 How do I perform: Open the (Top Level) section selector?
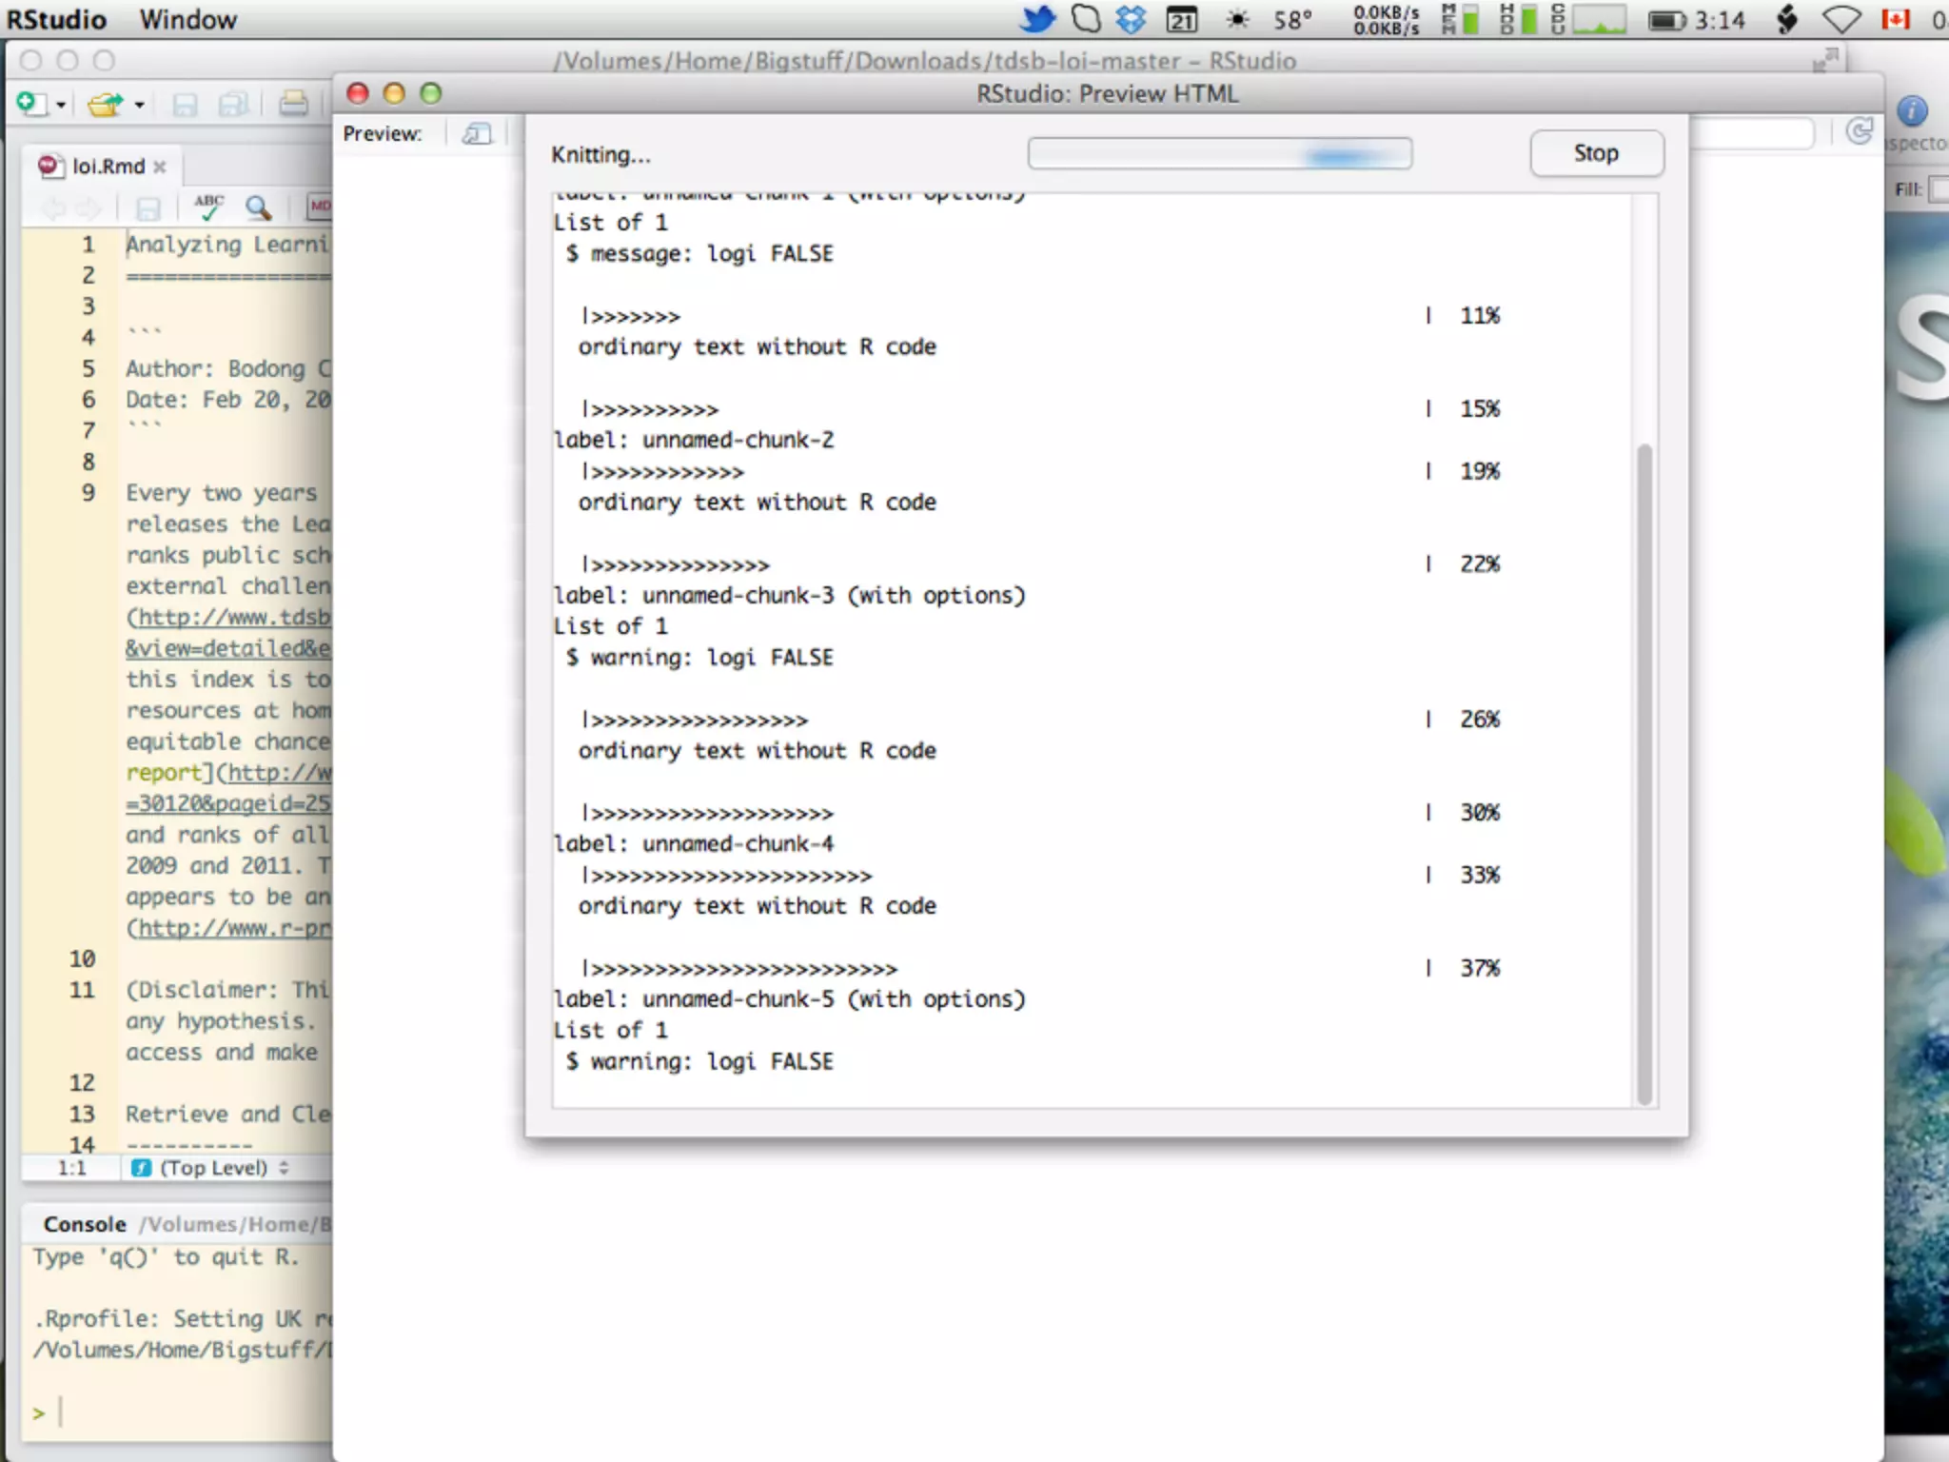point(213,1168)
